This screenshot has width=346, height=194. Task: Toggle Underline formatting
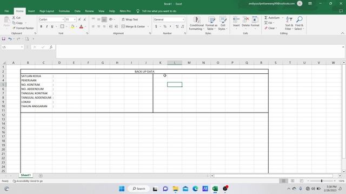click(52, 26)
